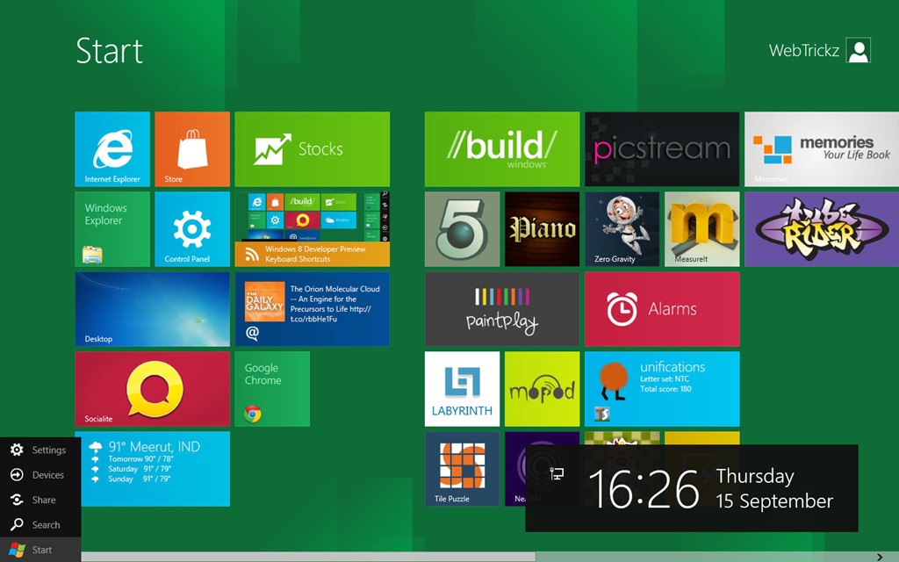
Task: Launch the picstream tile
Action: point(662,149)
